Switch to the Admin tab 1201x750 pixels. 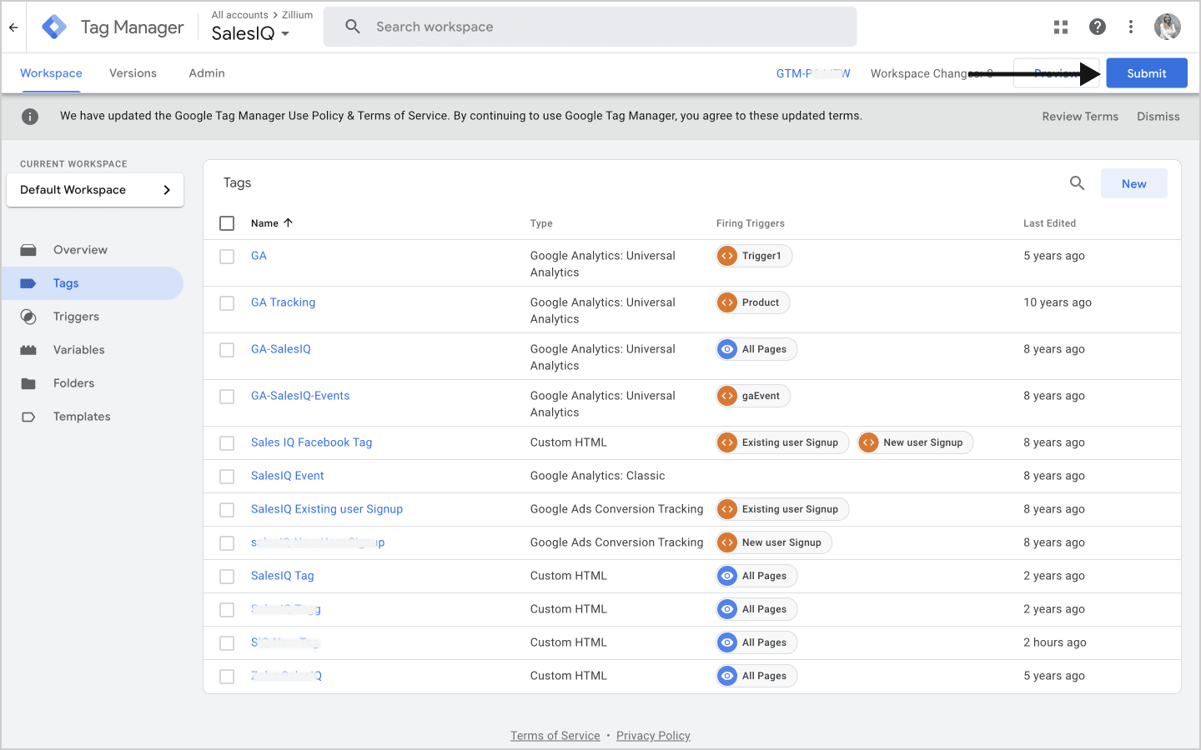(207, 73)
